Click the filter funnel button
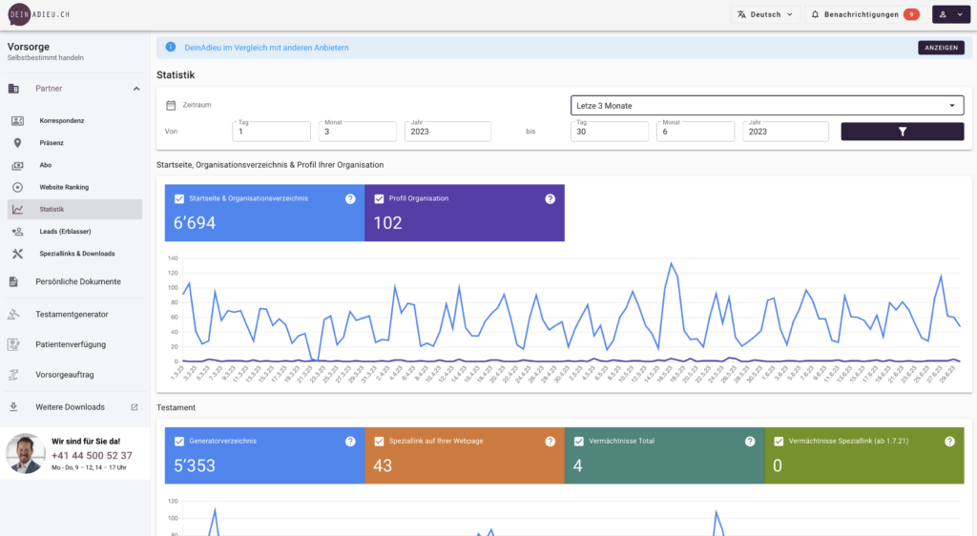 click(x=902, y=132)
